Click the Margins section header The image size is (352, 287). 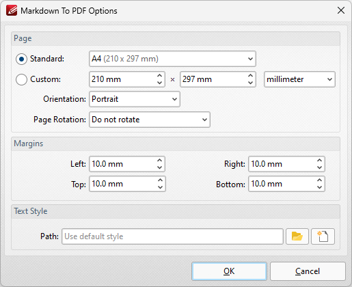(176, 143)
